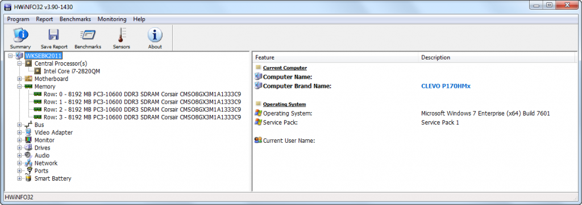
Task: Expand the Ports node
Action: click(x=19, y=171)
